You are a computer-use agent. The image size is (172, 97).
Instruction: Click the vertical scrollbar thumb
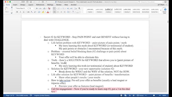click(x=168, y=22)
